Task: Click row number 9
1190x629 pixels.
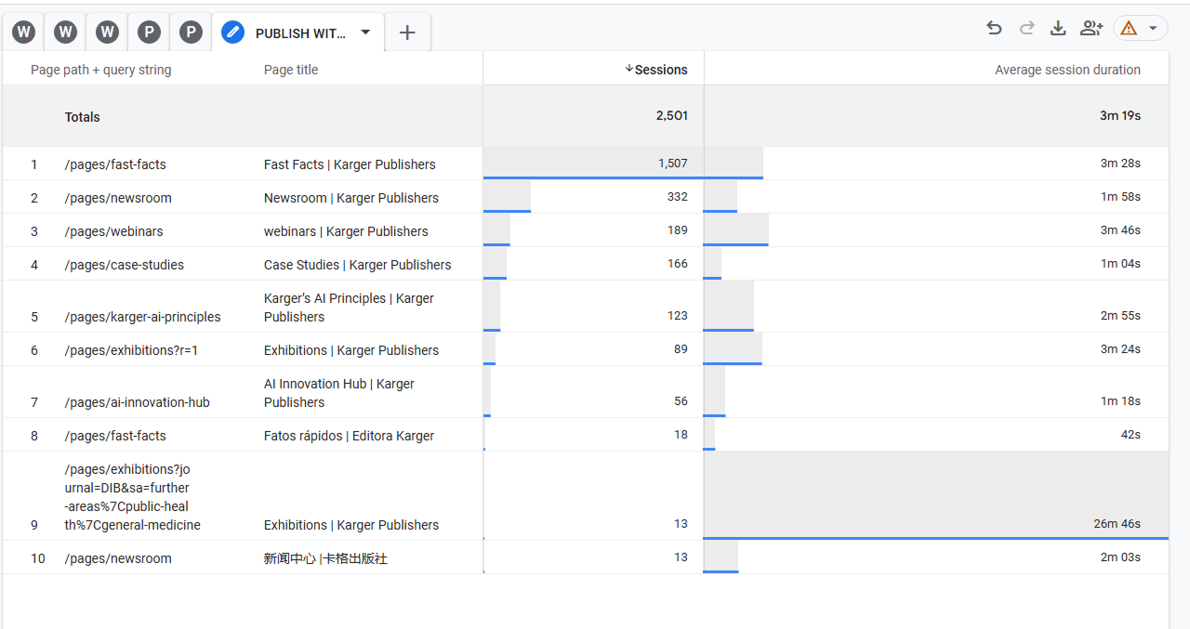Action: [x=34, y=525]
